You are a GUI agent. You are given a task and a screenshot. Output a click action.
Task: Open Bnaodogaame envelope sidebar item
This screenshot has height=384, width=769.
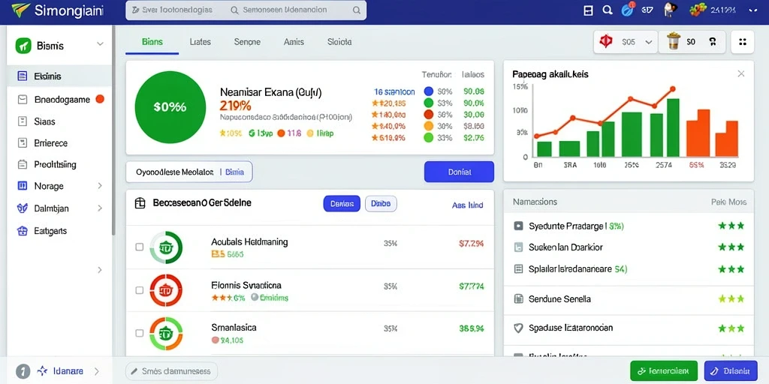[x=56, y=100]
